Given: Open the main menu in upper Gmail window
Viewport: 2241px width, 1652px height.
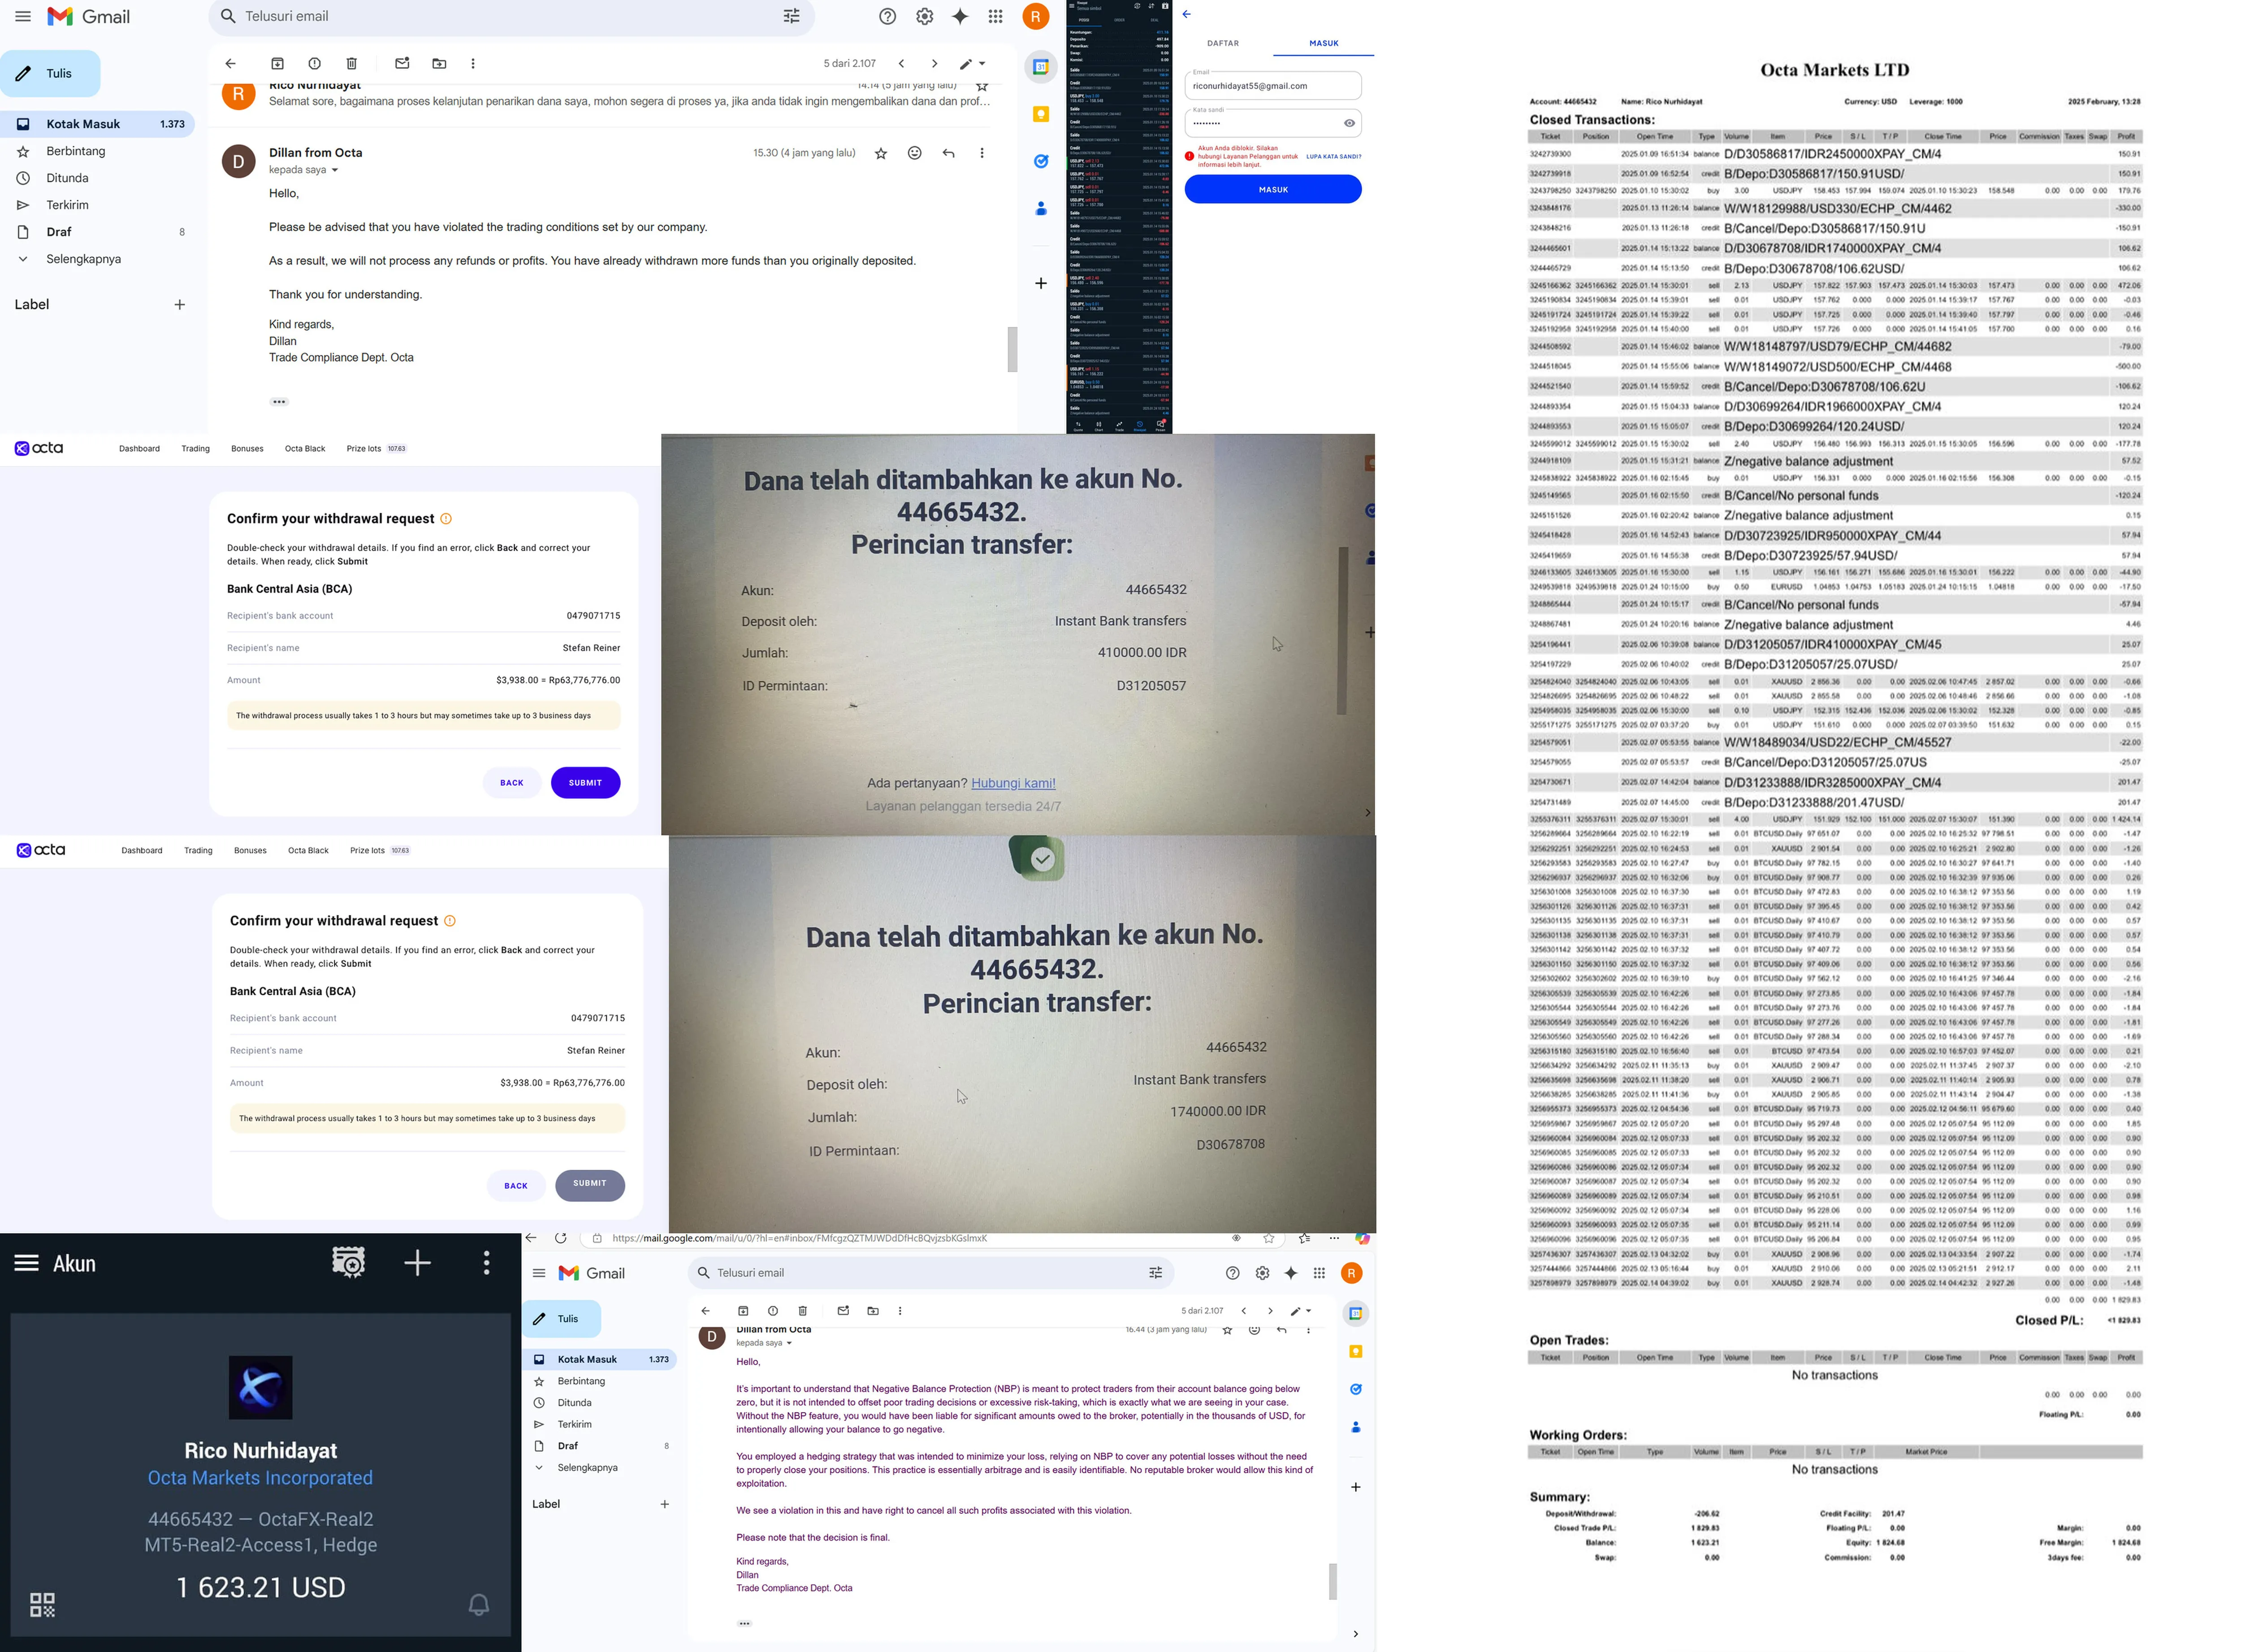Looking at the screenshot, I should 23,16.
